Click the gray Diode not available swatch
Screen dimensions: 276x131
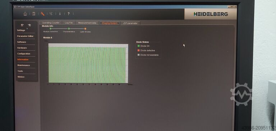coord(138,55)
